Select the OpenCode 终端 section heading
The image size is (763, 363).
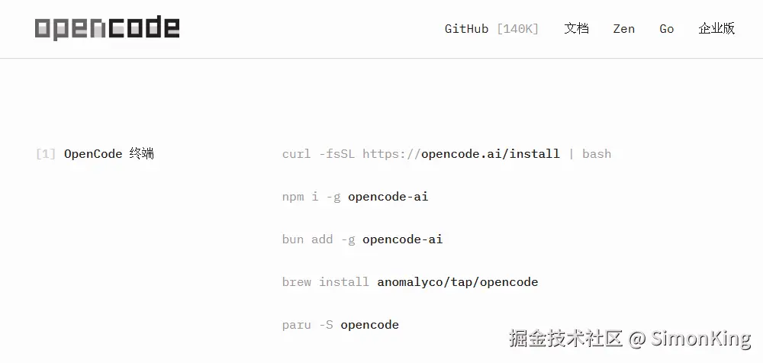109,154
